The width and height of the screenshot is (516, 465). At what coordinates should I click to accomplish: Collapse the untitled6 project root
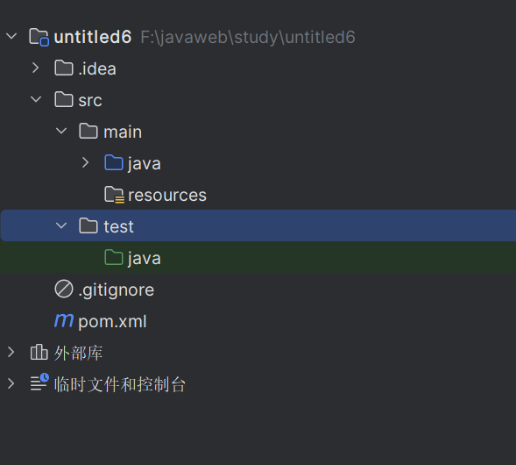tap(11, 36)
